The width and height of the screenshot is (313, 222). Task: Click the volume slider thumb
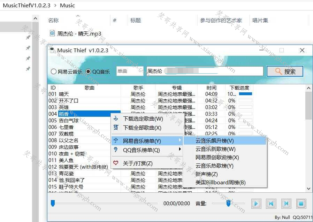229,203
